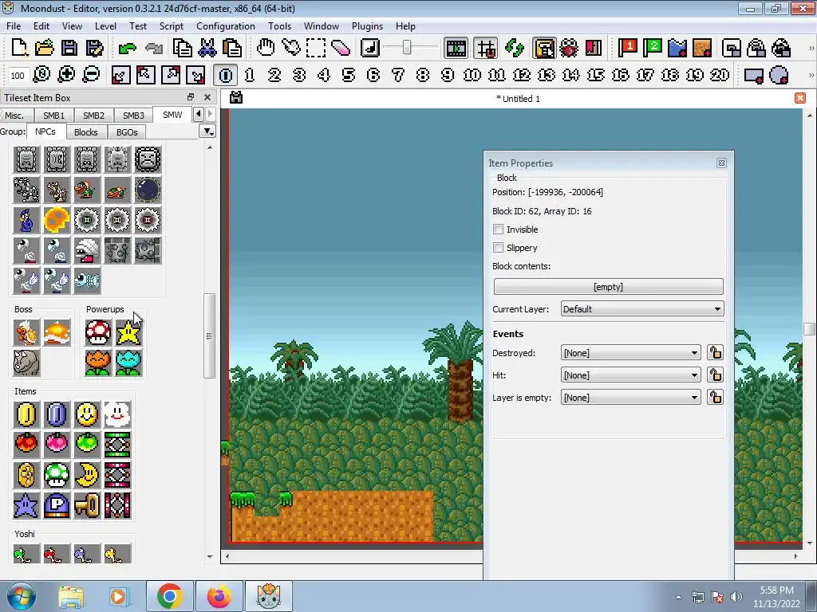This screenshot has width=817, height=612.
Task: Open the Destroyed event dropdown
Action: point(630,353)
